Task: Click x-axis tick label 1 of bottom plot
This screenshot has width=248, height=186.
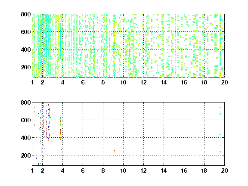Action: [32, 170]
